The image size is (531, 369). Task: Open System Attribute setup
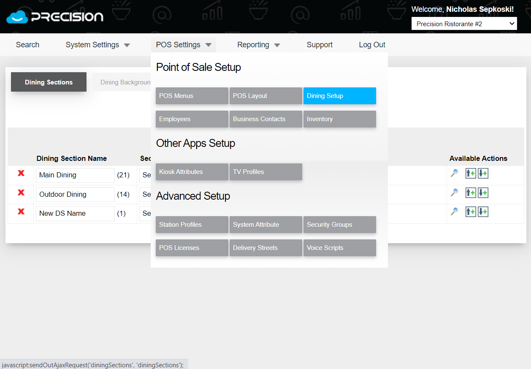[266, 225]
